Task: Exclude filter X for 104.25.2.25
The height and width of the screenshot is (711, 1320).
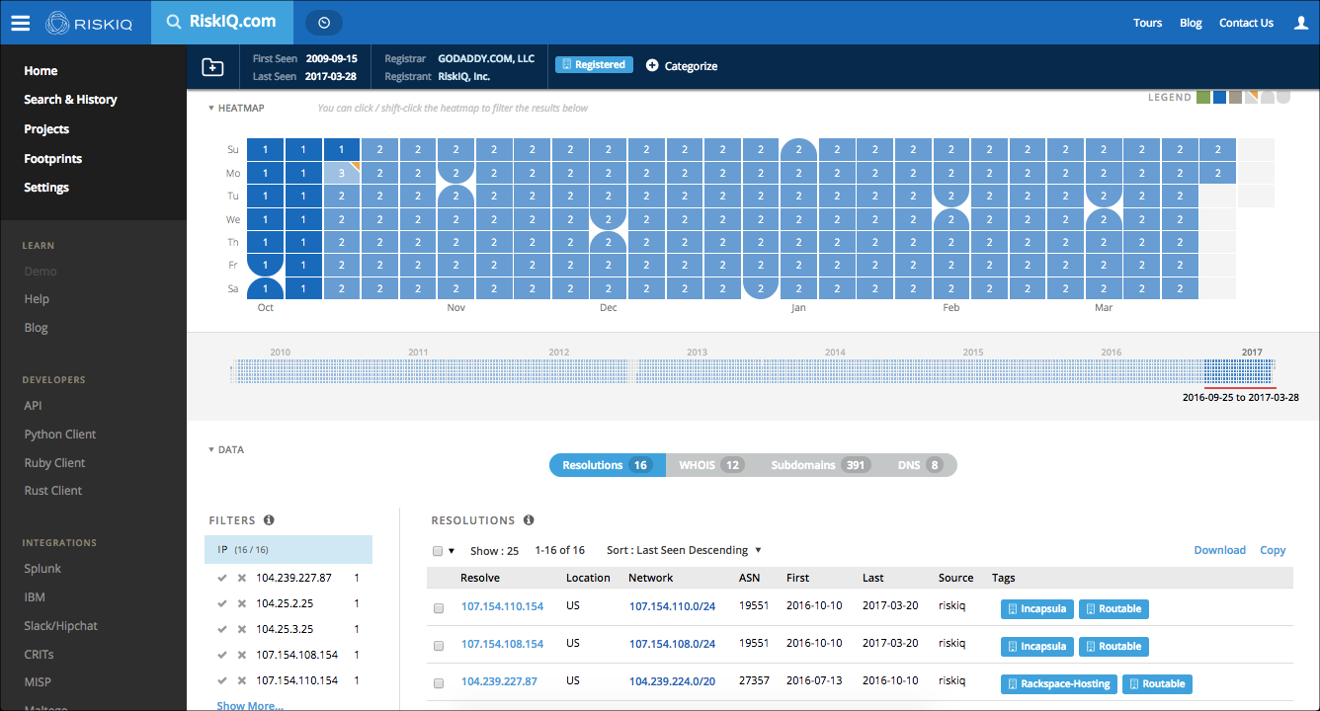Action: pyautogui.click(x=241, y=603)
